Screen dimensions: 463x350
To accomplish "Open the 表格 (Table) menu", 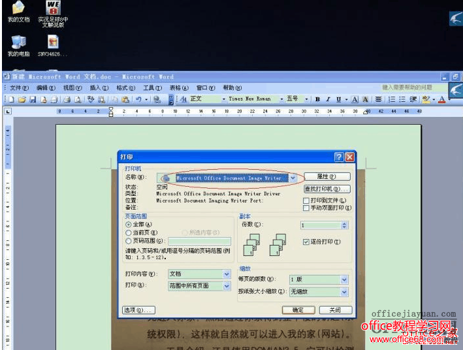I will coord(179,88).
